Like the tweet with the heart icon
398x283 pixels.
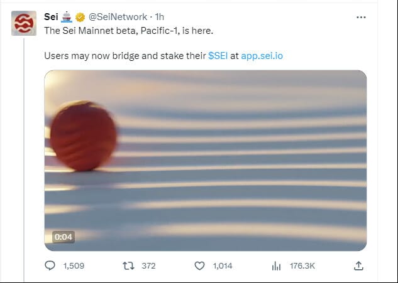(200, 266)
